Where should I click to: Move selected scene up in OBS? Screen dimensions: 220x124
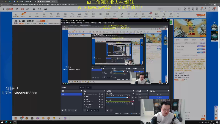pos(73,110)
